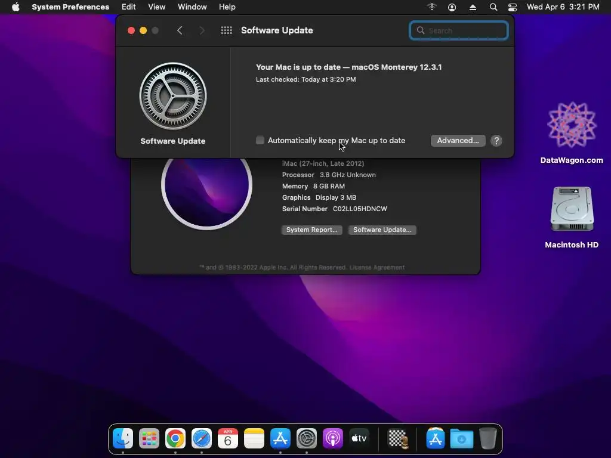Click the 'iMac (27-inch, Late 2012)' text

(x=323, y=163)
